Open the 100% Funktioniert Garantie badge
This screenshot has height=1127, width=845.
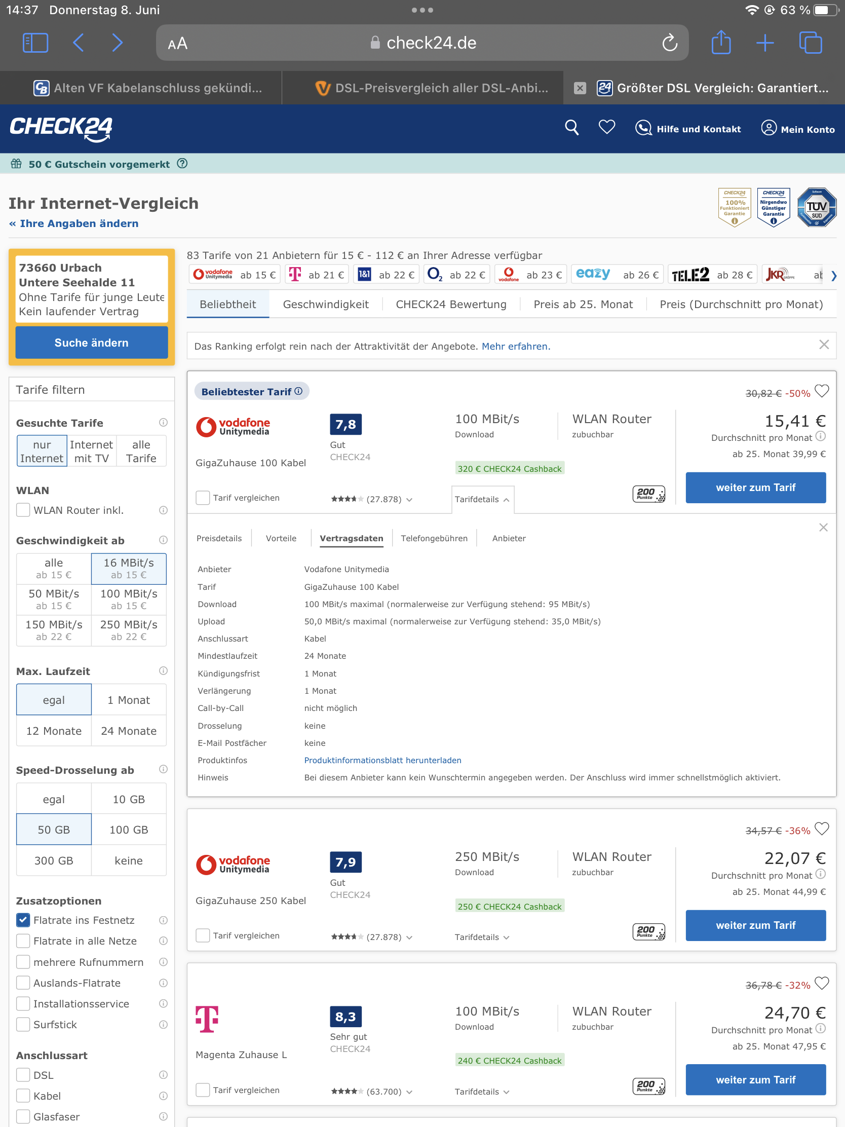tap(734, 207)
